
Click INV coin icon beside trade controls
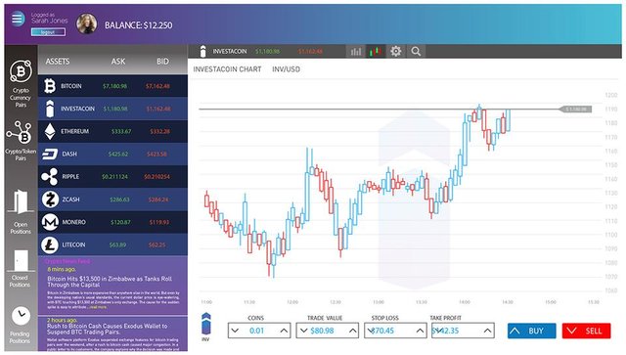205,325
